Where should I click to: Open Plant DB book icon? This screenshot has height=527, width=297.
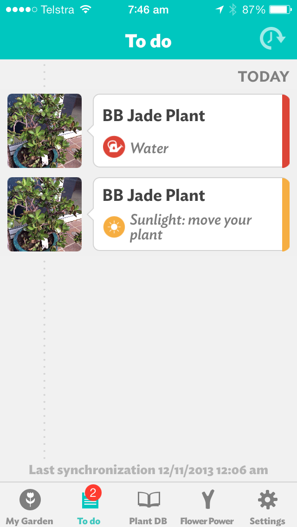148,500
